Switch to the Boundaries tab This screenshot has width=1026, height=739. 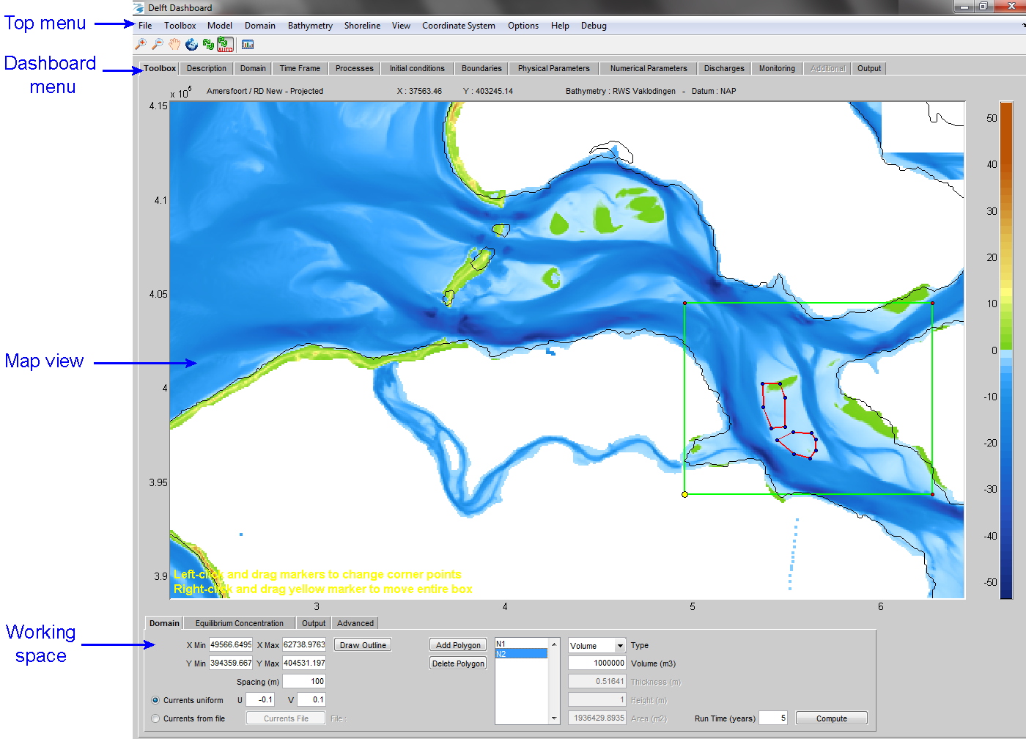point(481,68)
